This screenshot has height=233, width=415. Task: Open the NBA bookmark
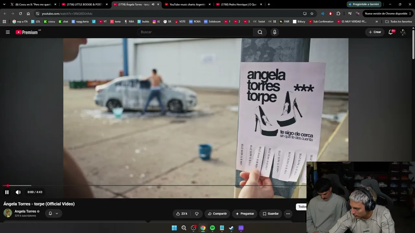129,22
